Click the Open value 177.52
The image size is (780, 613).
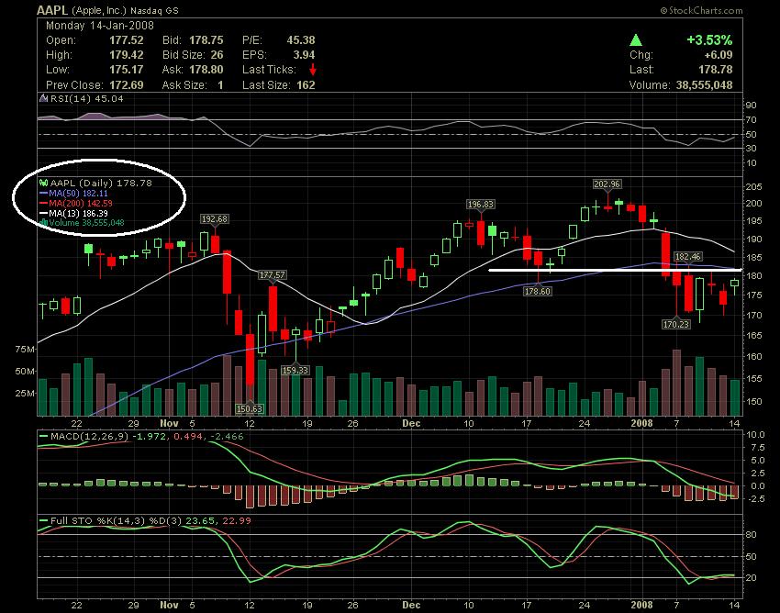pos(127,40)
